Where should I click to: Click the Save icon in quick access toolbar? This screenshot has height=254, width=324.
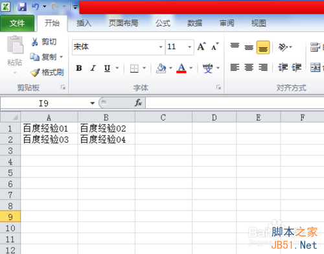click(22, 7)
